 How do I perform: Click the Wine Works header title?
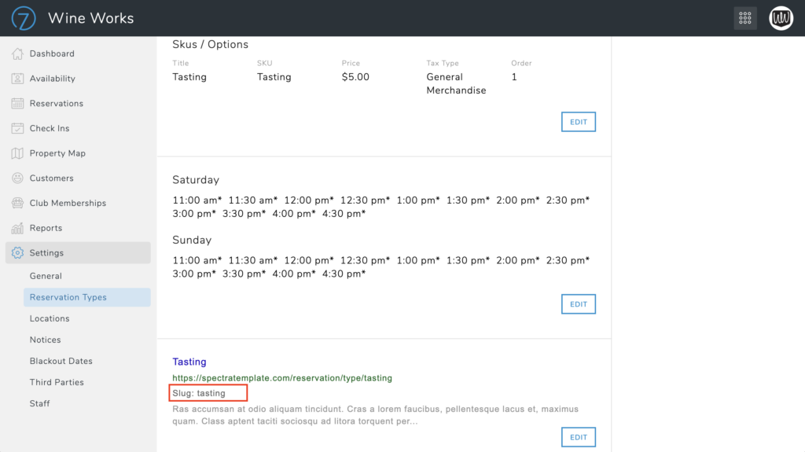click(91, 18)
